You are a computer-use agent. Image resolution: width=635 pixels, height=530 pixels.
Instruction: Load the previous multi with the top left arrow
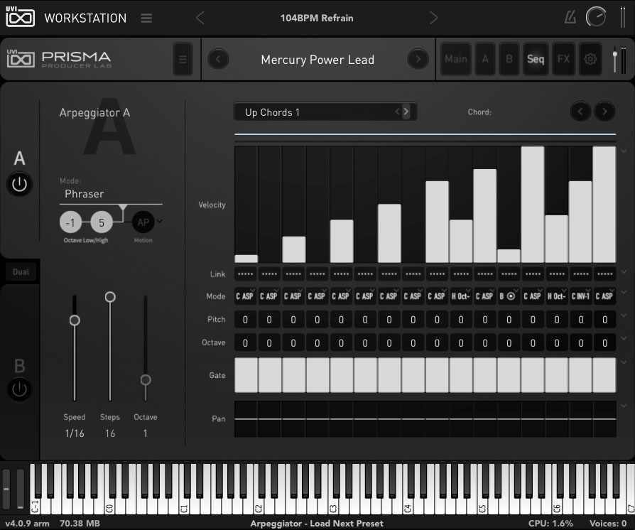[200, 18]
